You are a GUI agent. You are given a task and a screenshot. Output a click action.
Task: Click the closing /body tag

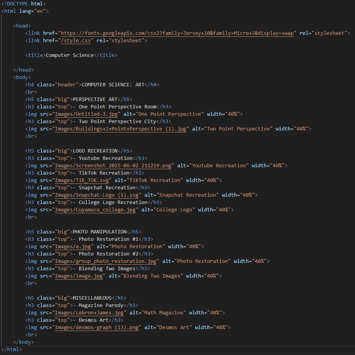click(x=23, y=342)
